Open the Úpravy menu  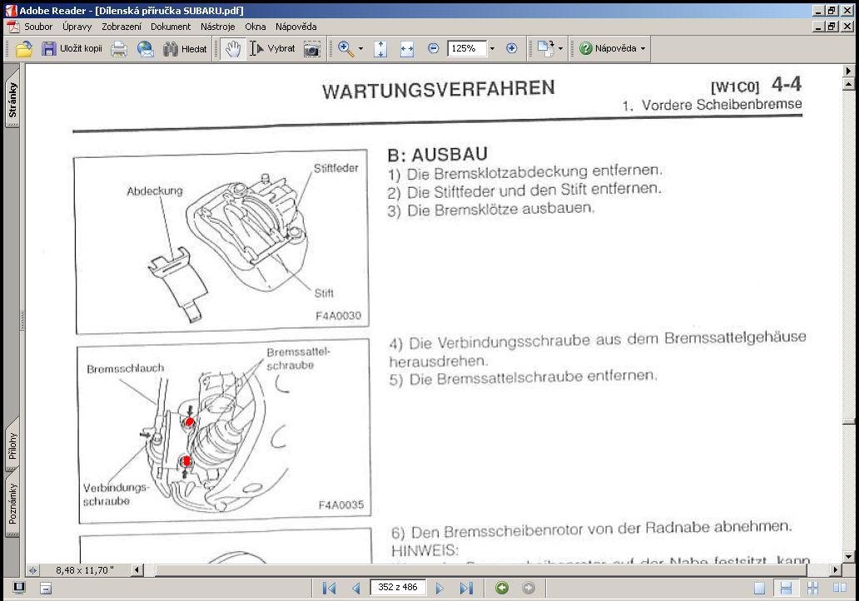[77, 27]
